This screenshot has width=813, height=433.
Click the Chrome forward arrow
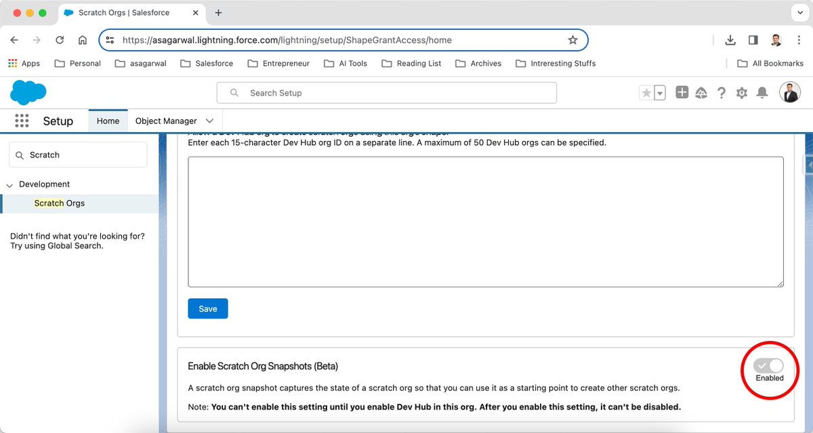[37, 40]
